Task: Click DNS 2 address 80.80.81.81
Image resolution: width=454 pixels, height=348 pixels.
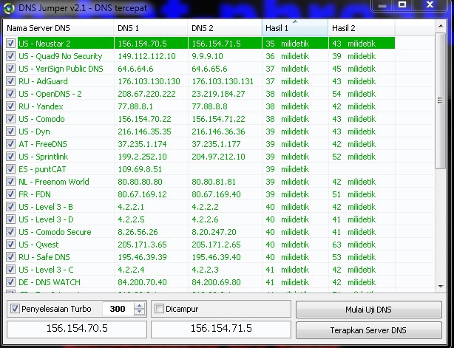Action: [x=214, y=182]
